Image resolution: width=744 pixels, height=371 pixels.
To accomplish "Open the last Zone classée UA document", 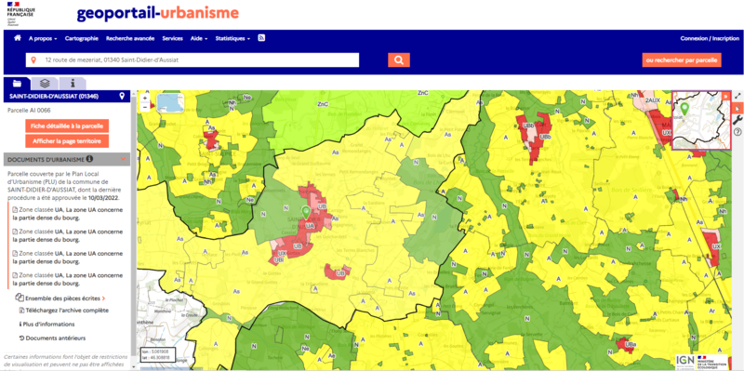I will pos(67,279).
